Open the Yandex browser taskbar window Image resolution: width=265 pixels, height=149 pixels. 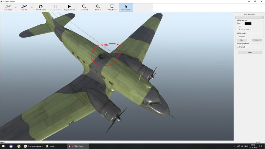coord(33,146)
